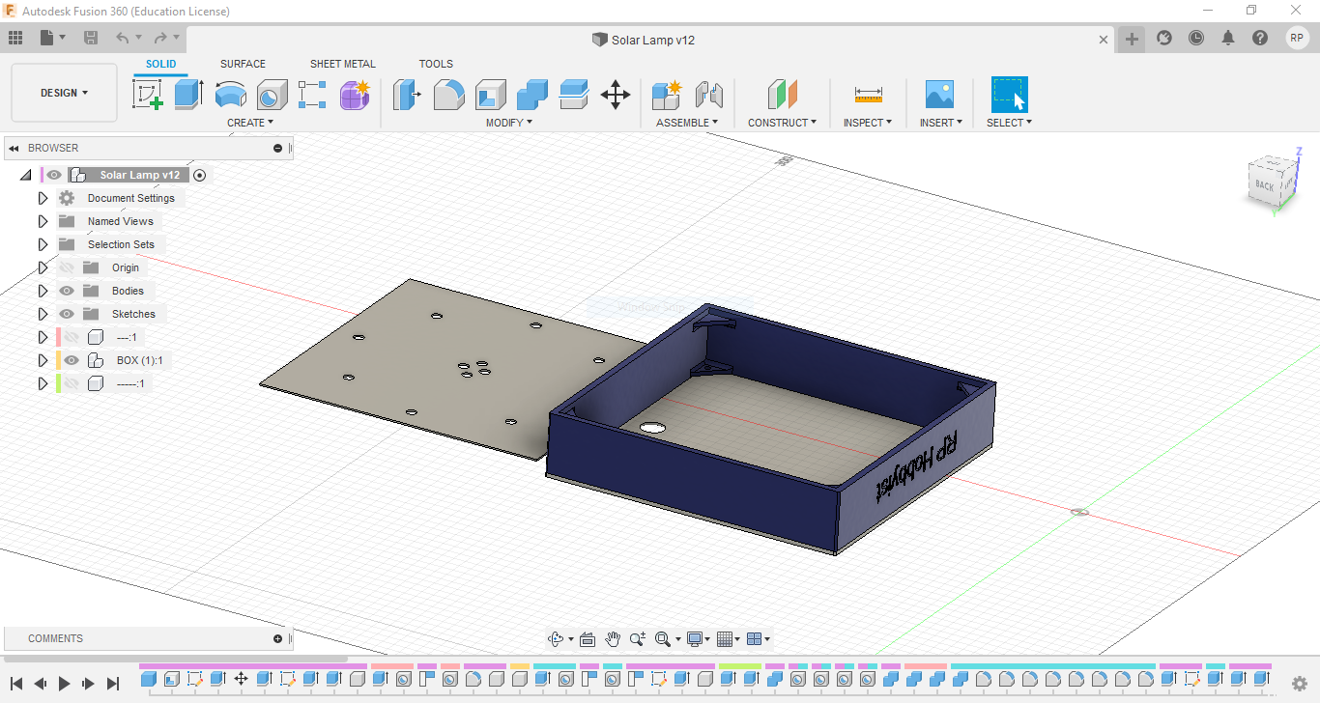Open the CONSTRUCT menu
Viewport: 1320px width, 703px height.
point(783,123)
